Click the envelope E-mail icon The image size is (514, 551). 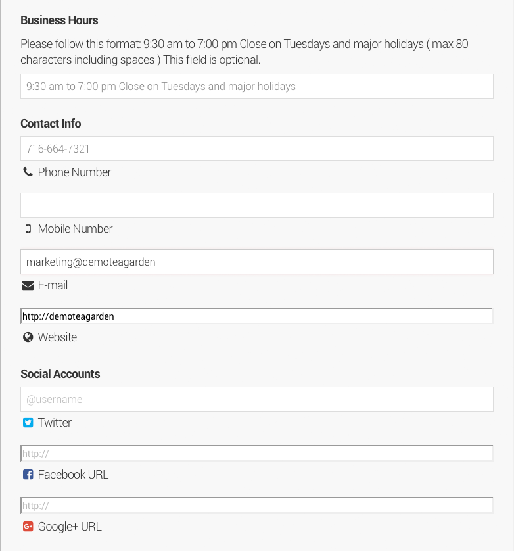tap(28, 285)
